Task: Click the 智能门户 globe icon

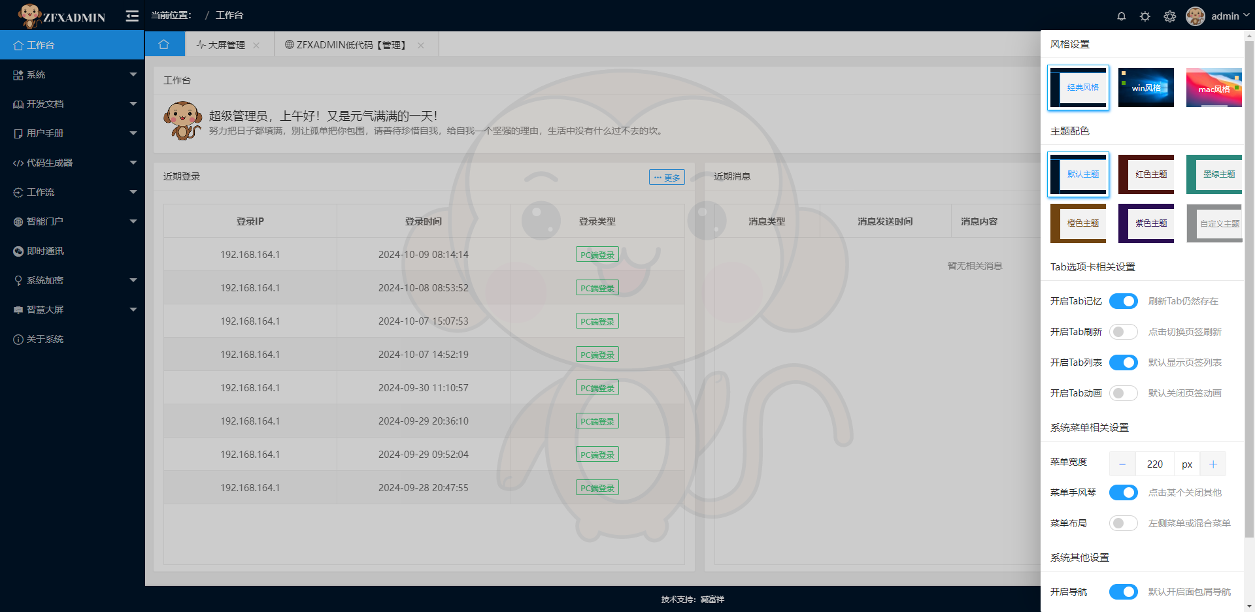Action: click(18, 222)
